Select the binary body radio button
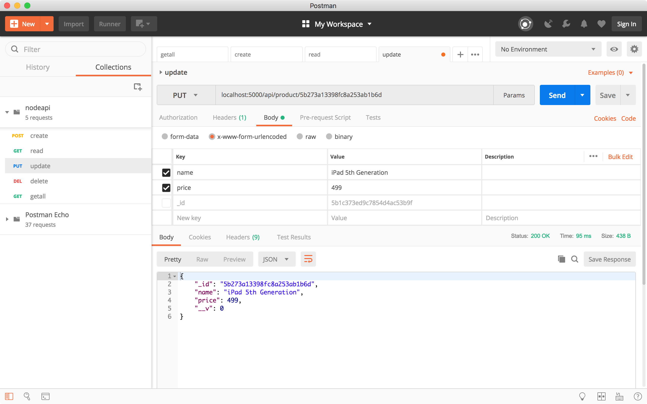This screenshot has height=404, width=647. click(329, 137)
